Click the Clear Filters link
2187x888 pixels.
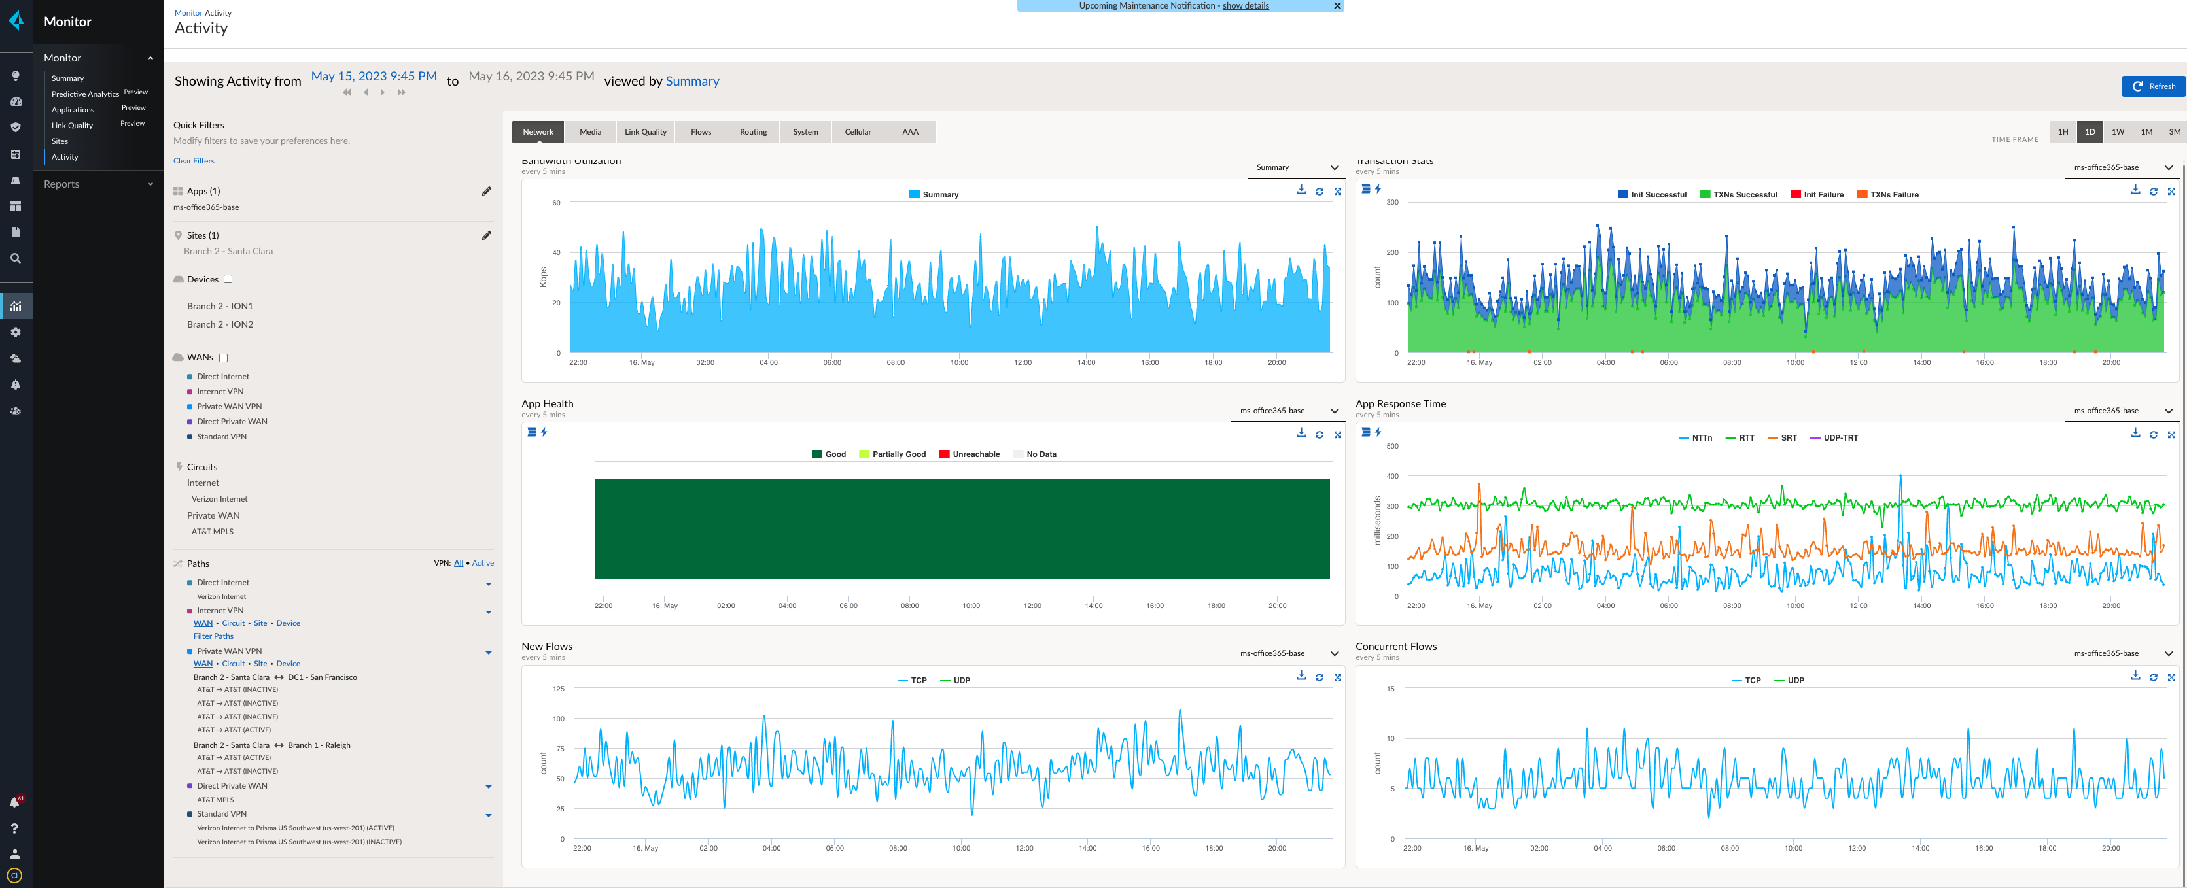[194, 160]
